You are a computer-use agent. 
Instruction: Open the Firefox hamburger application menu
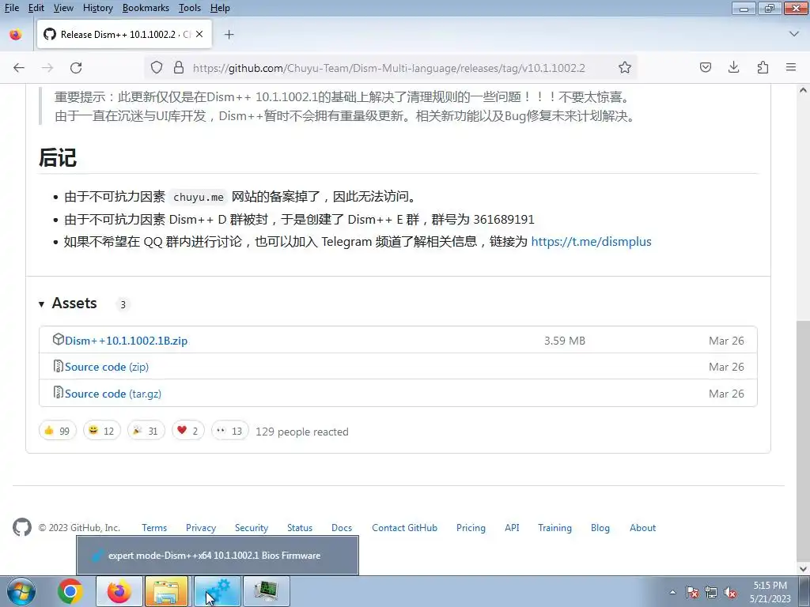point(791,68)
